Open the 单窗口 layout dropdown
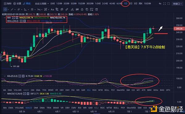The height and width of the screenshot is (114, 185). point(177,4)
